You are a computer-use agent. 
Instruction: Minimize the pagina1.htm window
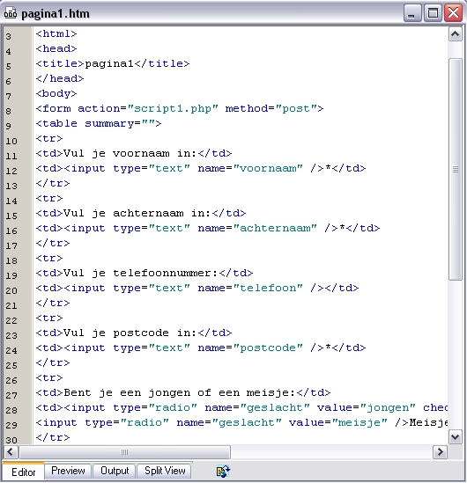[x=412, y=13]
